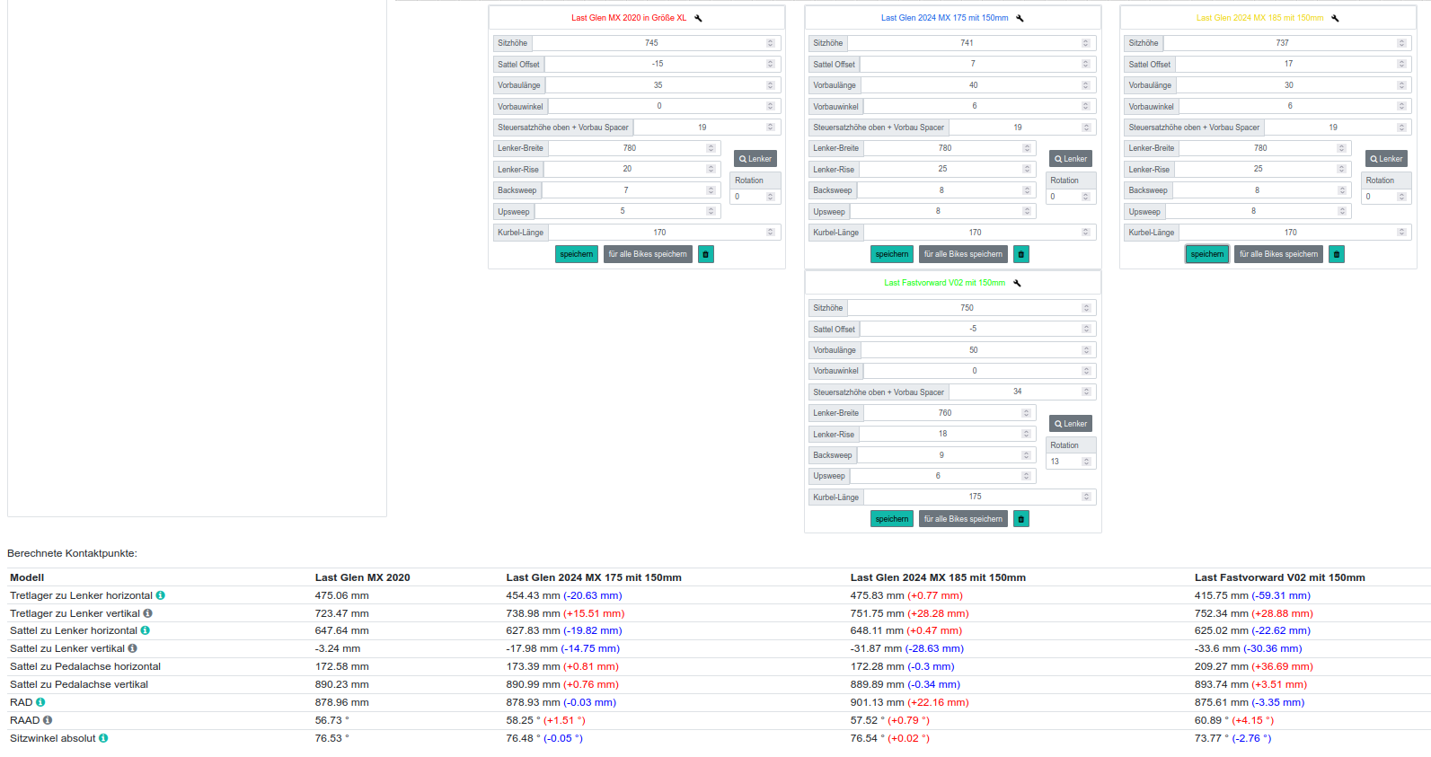The height and width of the screenshot is (757, 1431).
Task: Click wrench icon beside Last Glen MX 2020 title
Action: point(698,18)
